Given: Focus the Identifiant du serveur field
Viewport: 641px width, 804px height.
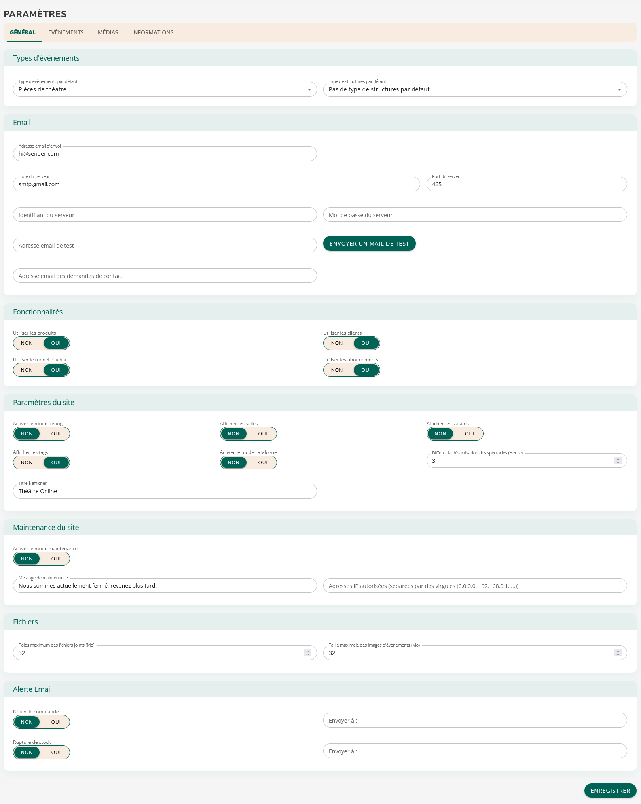Looking at the screenshot, I should [x=165, y=215].
